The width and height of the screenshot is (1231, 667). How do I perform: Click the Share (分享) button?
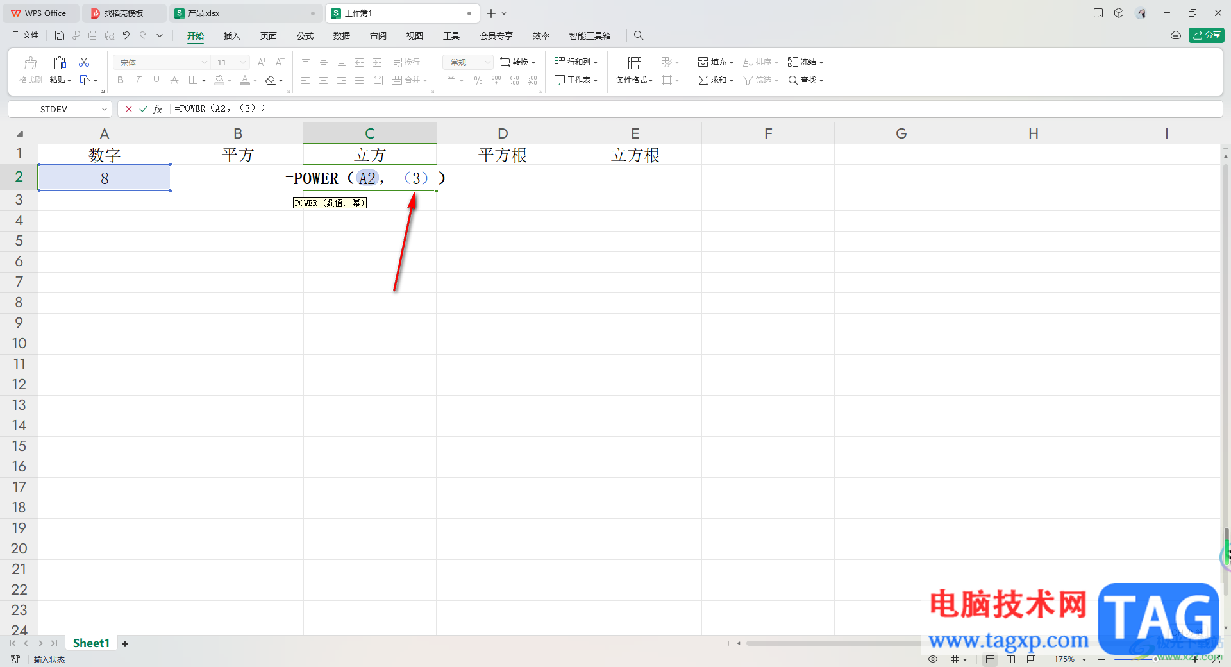point(1207,35)
